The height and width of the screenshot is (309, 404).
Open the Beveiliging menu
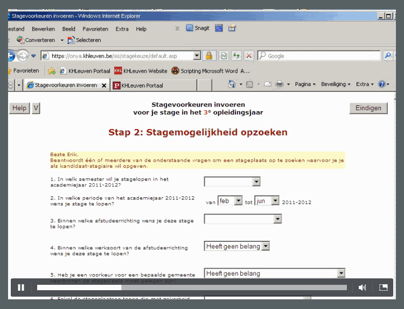pos(336,84)
